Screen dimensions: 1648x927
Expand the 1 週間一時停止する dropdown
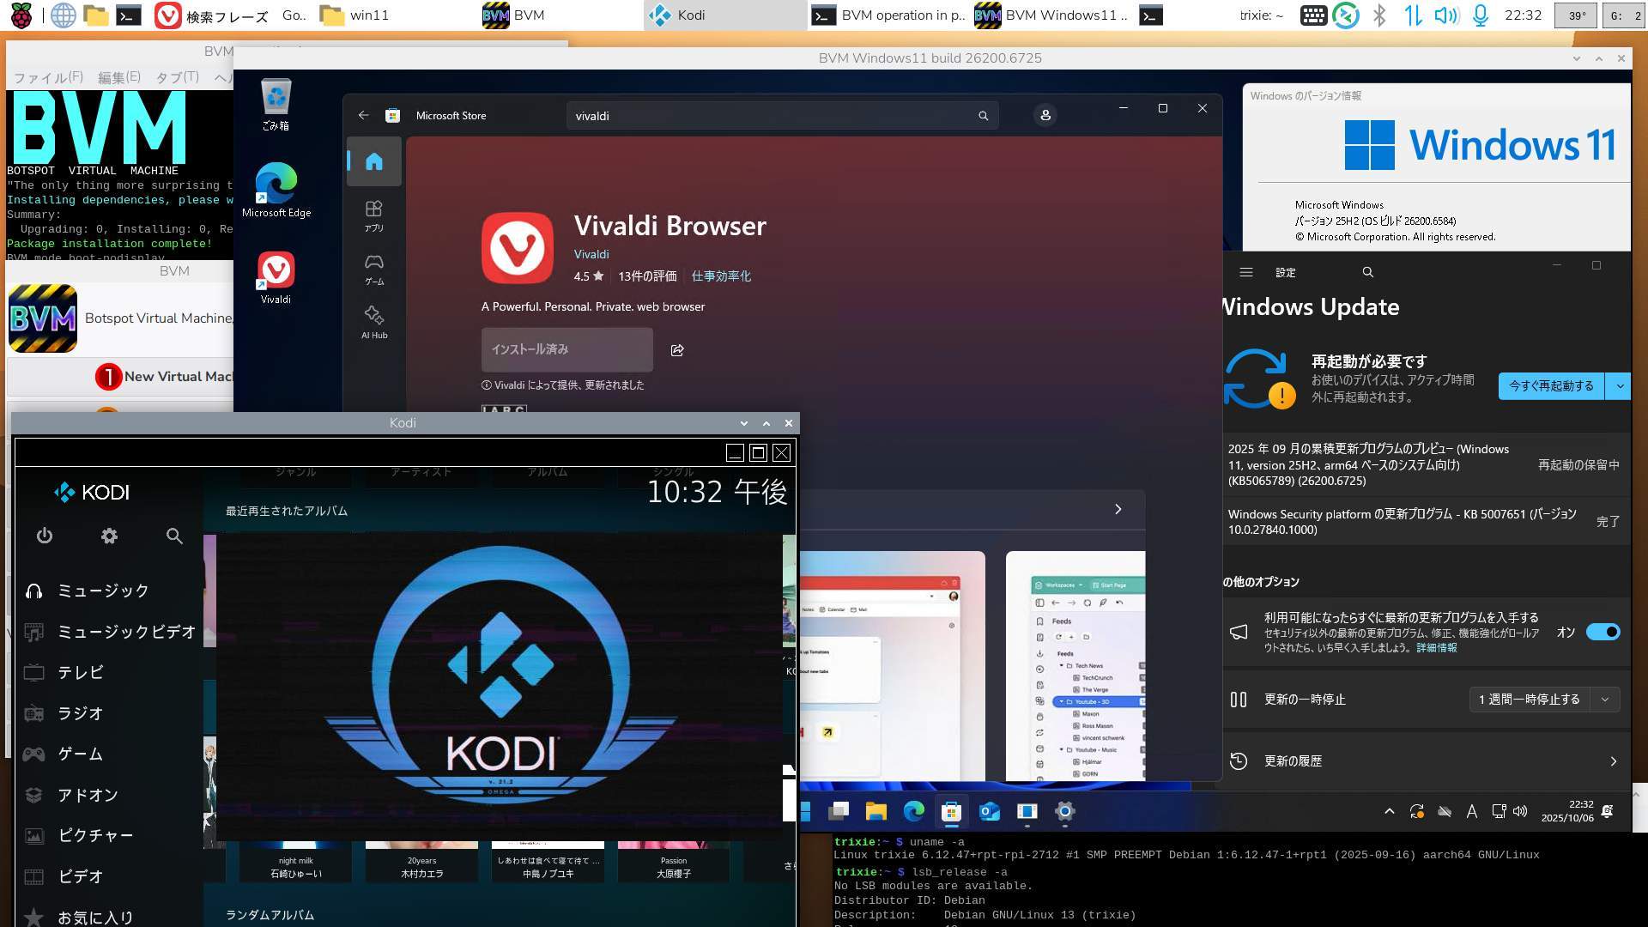coord(1604,700)
